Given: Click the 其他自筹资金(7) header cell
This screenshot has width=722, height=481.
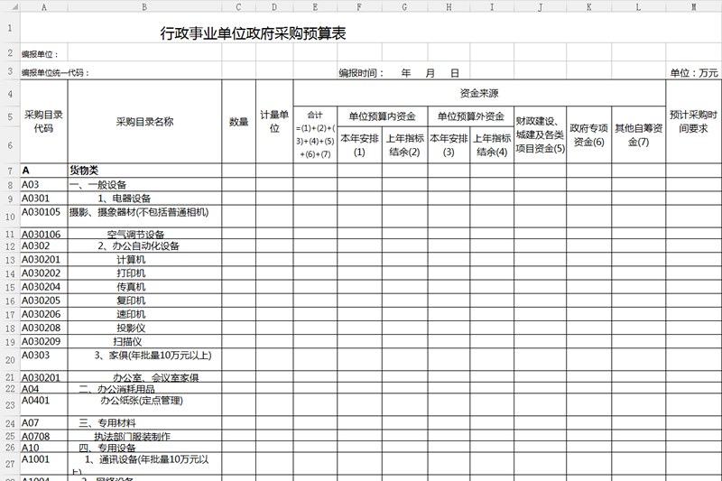Looking at the screenshot, I should click(638, 134).
